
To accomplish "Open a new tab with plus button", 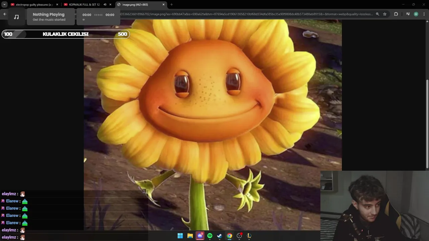I will (172, 5).
